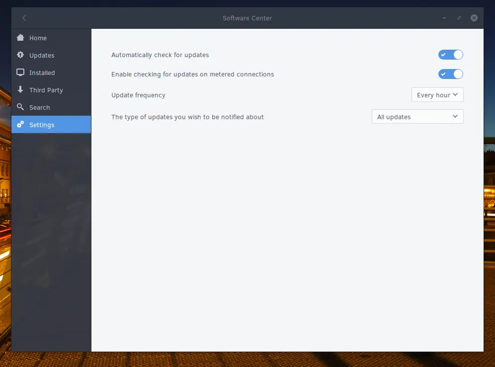
Task: Switch to the Updates section label
Action: 42,55
